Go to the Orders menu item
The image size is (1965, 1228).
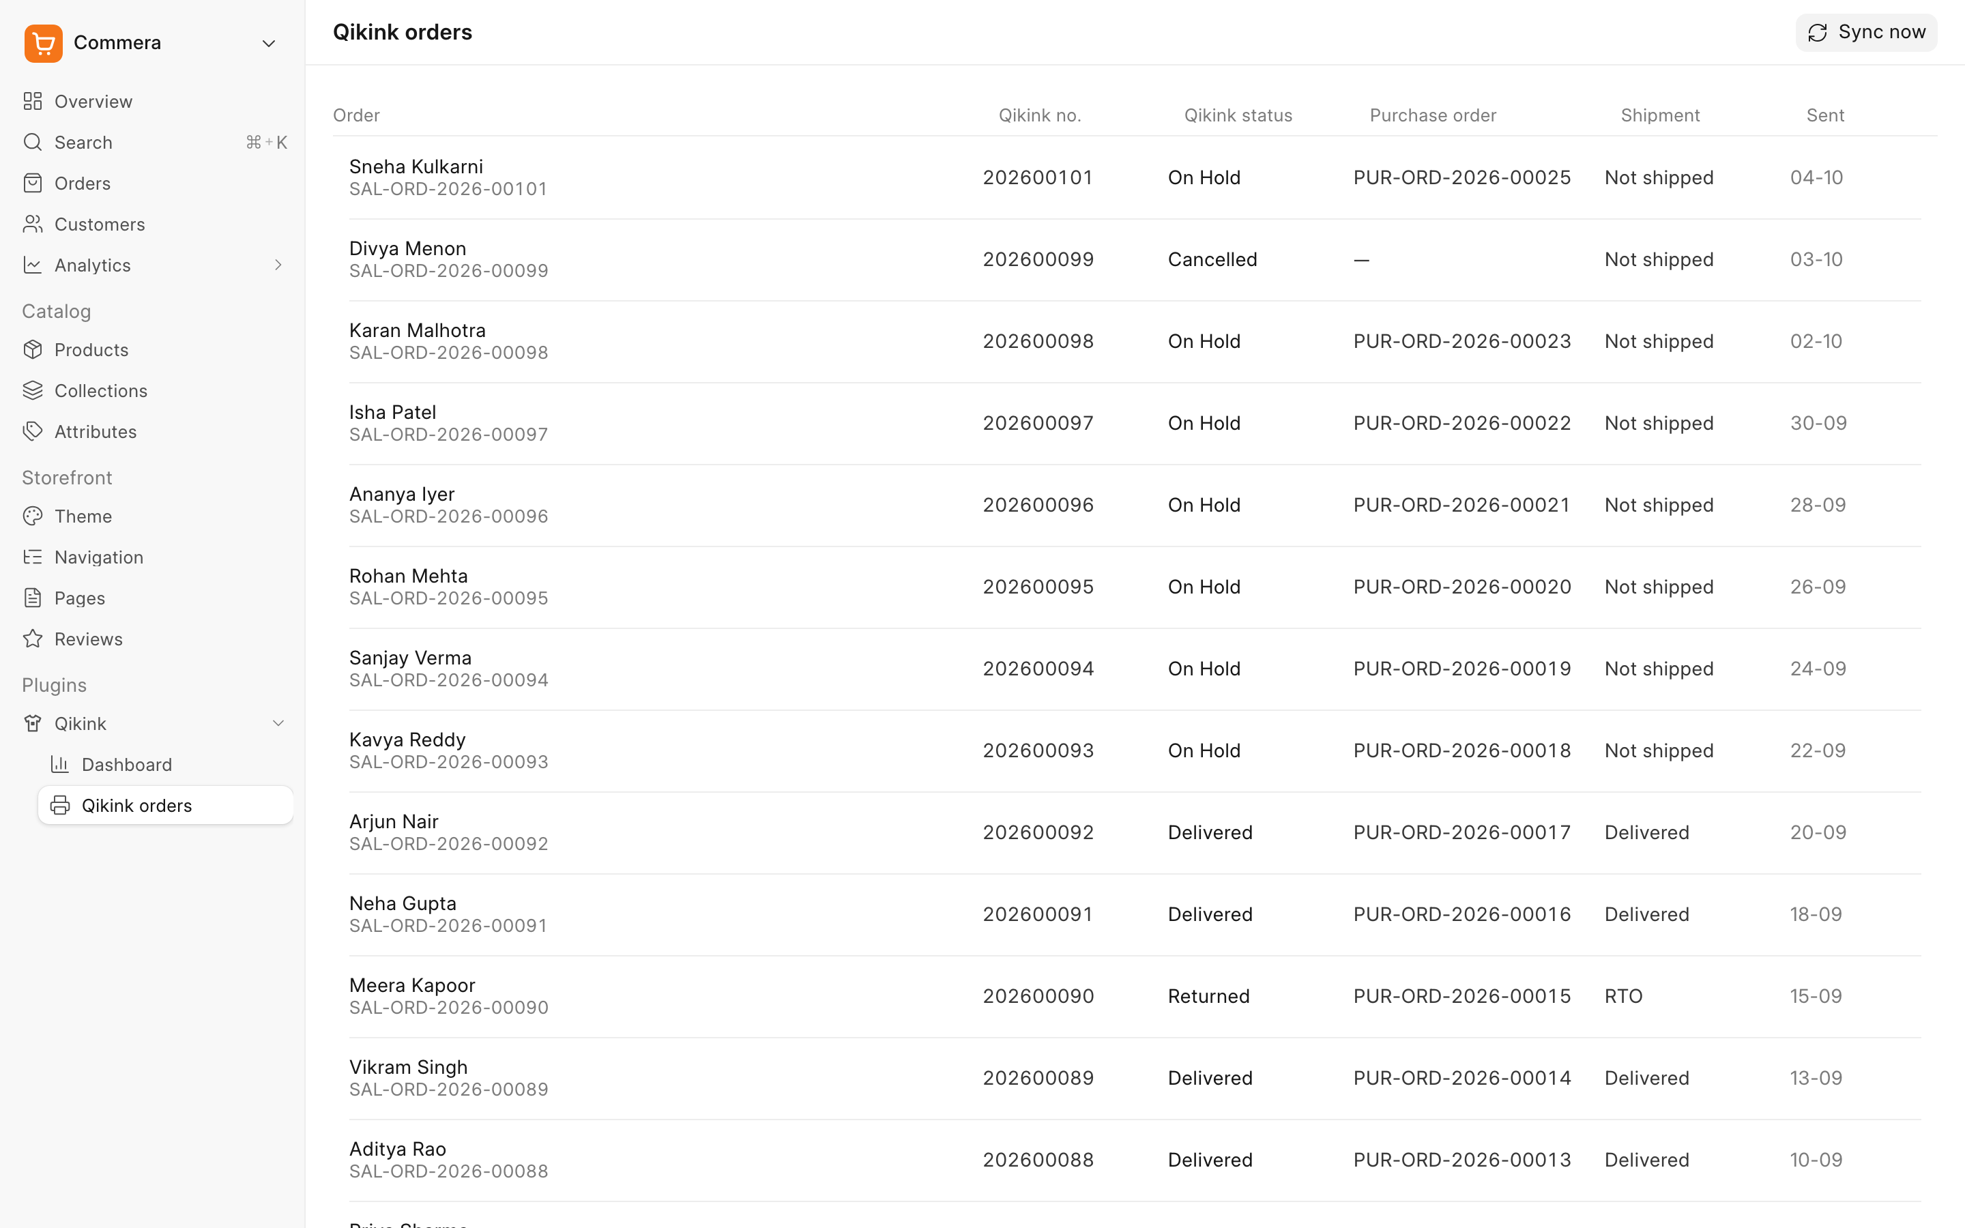[153, 184]
